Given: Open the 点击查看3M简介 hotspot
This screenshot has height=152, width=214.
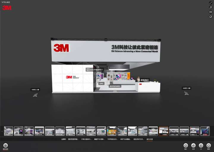Looking at the screenshot, I should [95, 70].
